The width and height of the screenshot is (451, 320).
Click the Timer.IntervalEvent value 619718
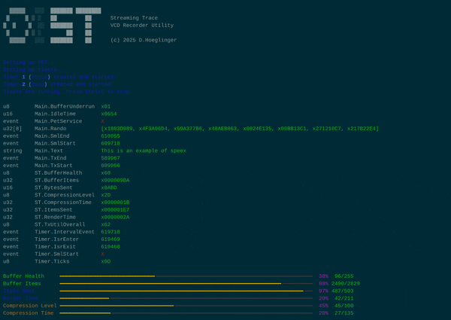tap(110, 232)
